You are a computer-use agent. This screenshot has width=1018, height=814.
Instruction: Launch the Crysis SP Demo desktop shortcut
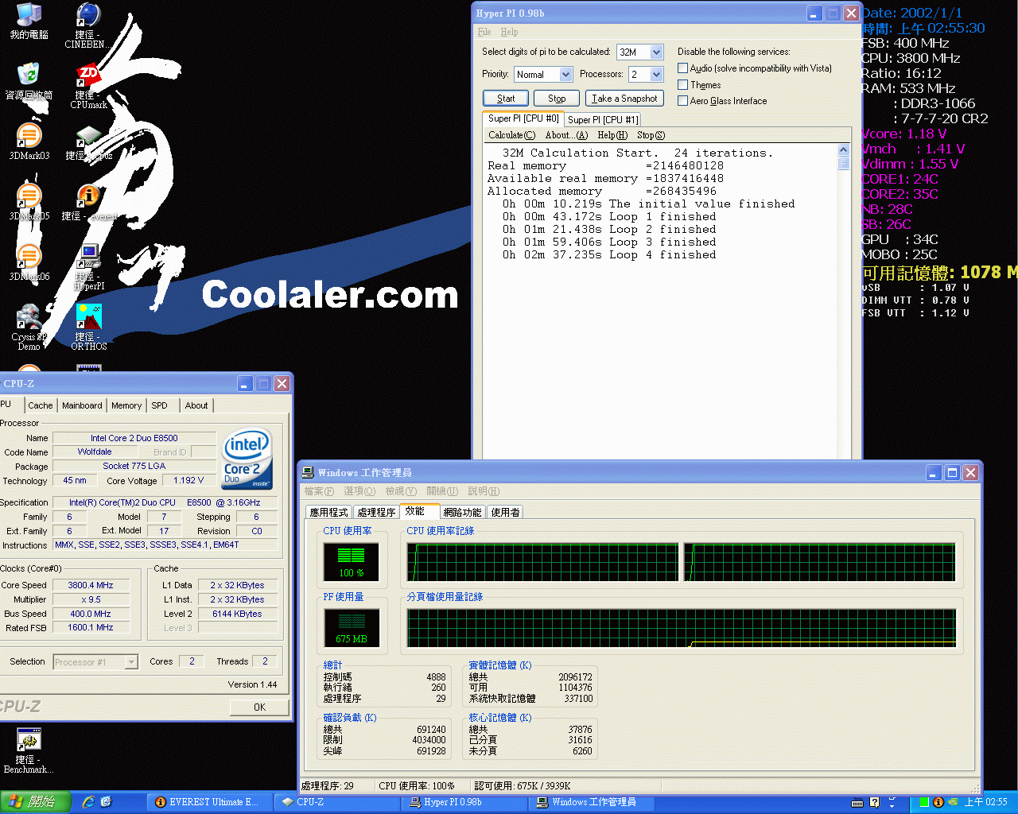[x=29, y=327]
